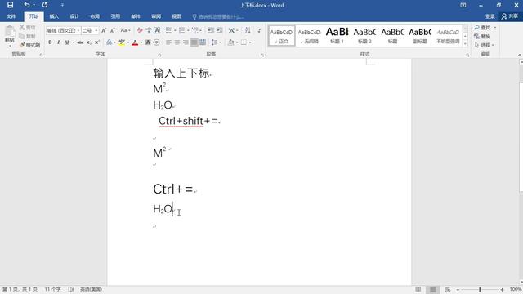Open the Change Case Aa dropdown

point(125,30)
